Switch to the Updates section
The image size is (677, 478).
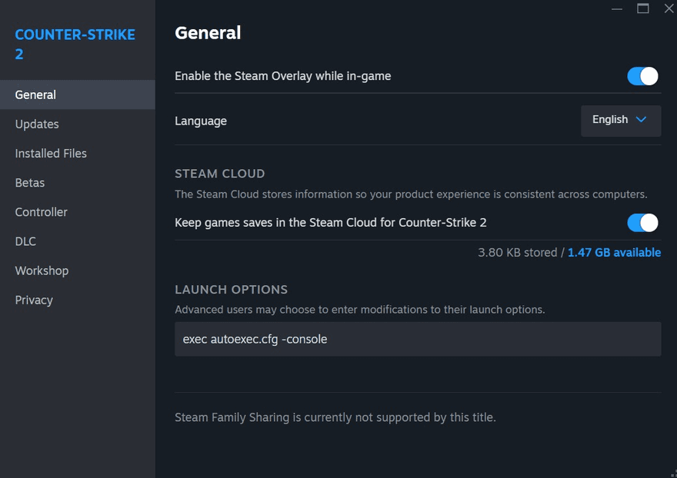coord(37,124)
